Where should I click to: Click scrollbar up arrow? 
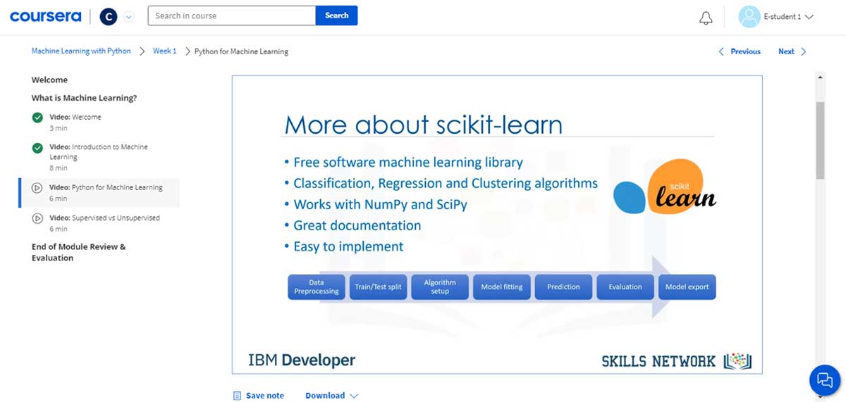pos(820,77)
